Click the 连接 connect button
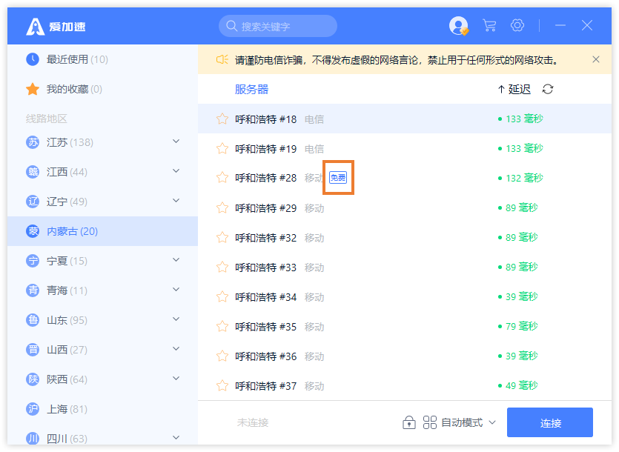619x452 pixels. point(550,422)
